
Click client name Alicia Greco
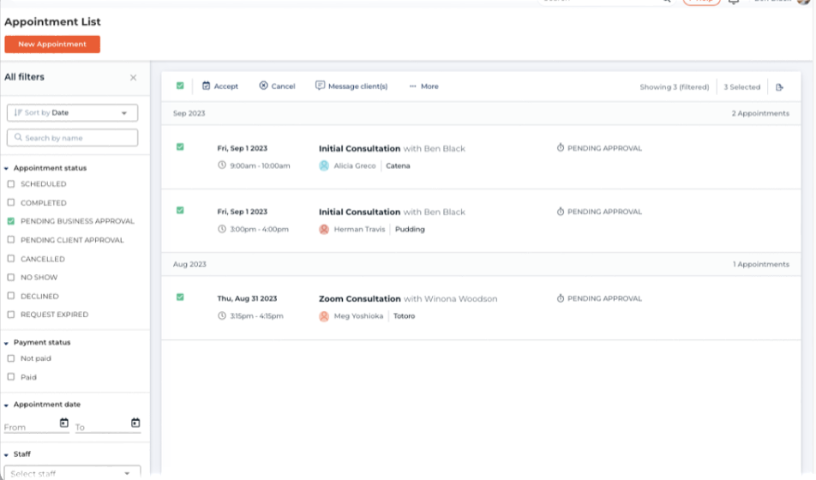(355, 165)
